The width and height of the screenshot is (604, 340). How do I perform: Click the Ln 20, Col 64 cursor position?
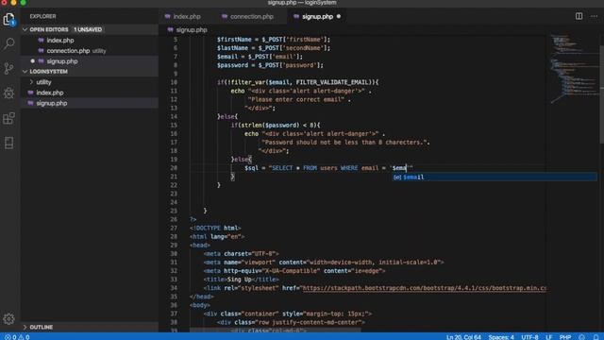pos(463,337)
